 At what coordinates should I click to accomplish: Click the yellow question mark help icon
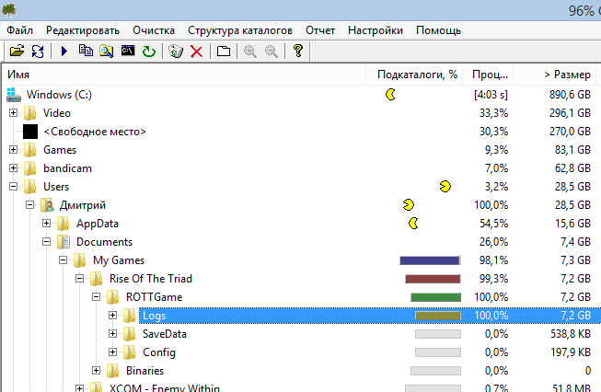coord(298,51)
